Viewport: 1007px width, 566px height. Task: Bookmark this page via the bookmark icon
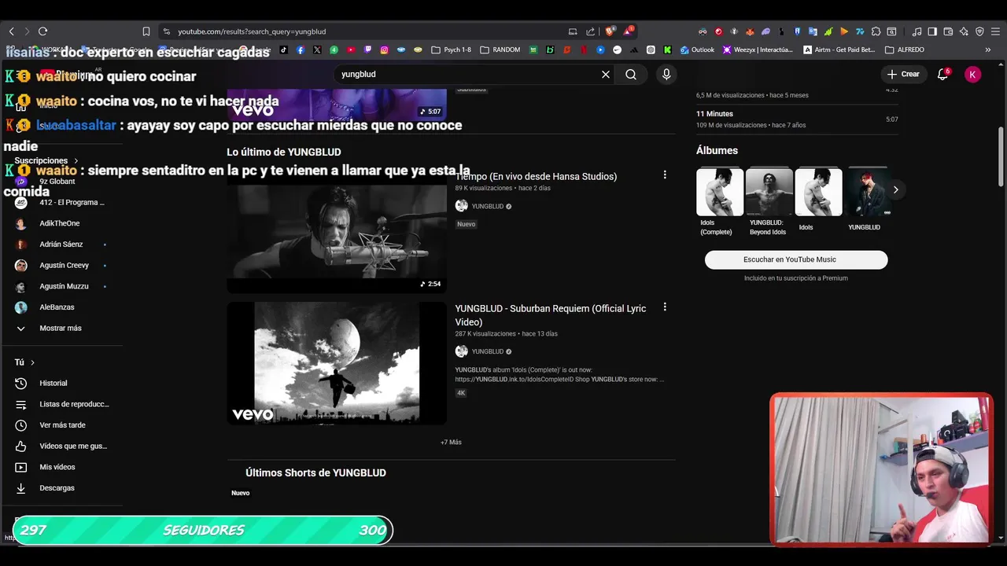click(x=146, y=31)
